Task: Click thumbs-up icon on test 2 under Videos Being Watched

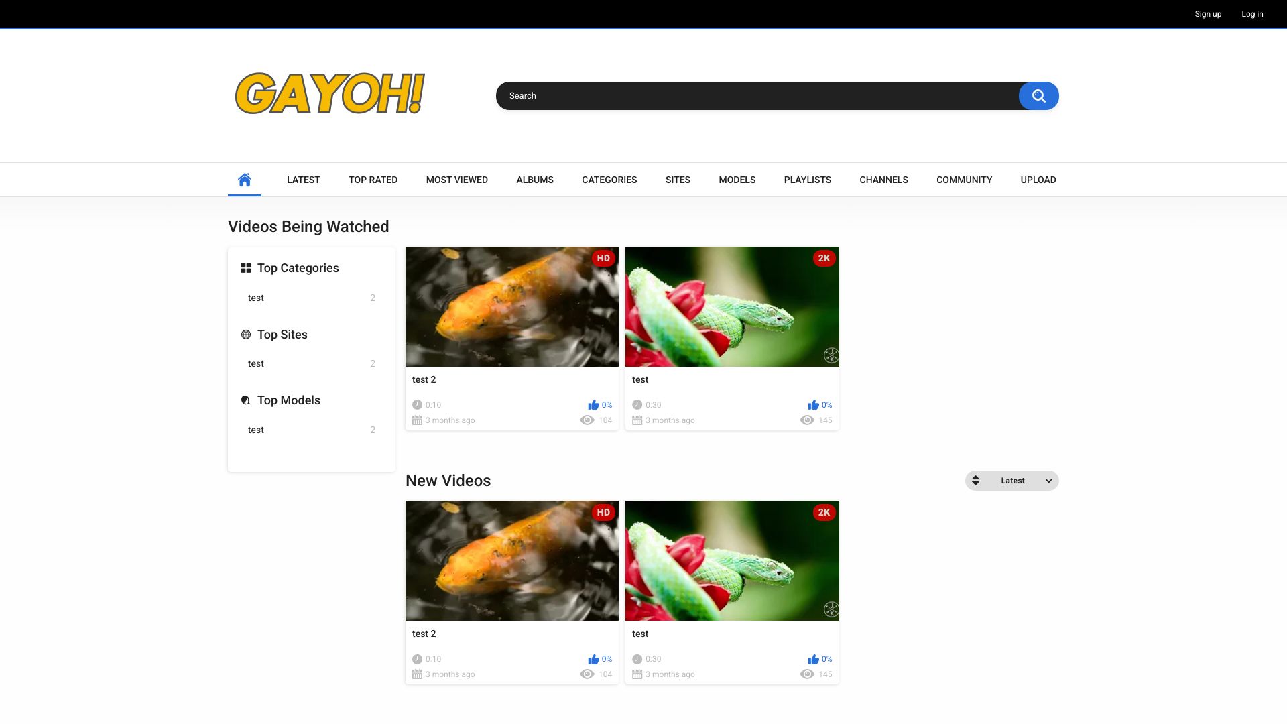Action: coord(593,405)
